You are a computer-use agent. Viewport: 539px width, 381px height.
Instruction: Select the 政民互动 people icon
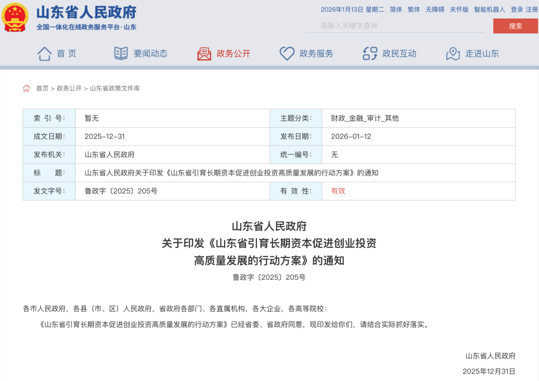click(369, 53)
